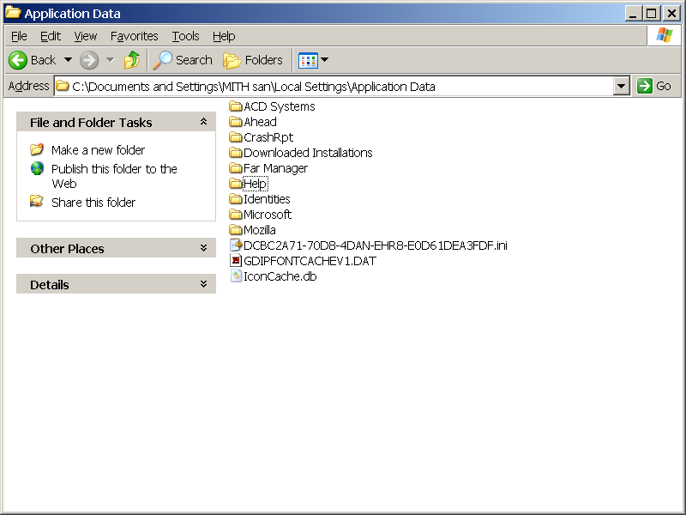Select the Downloaded Installations name text

coord(308,153)
